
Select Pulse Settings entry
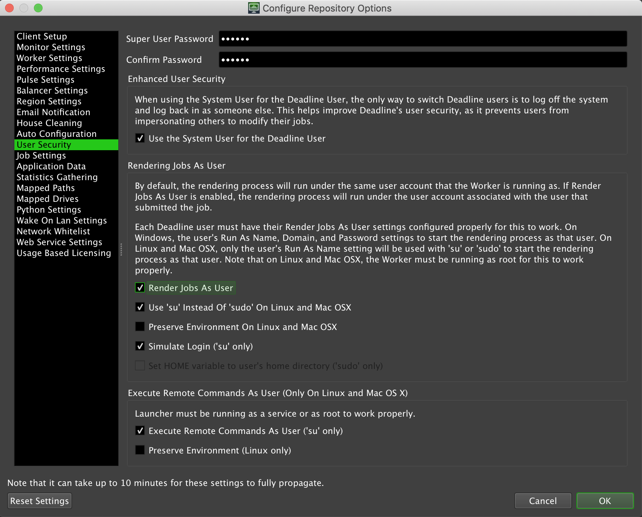66,80
